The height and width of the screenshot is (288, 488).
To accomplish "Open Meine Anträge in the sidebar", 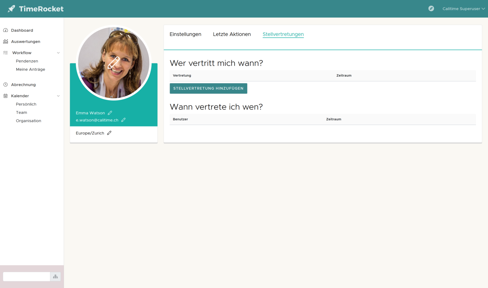I will [30, 69].
